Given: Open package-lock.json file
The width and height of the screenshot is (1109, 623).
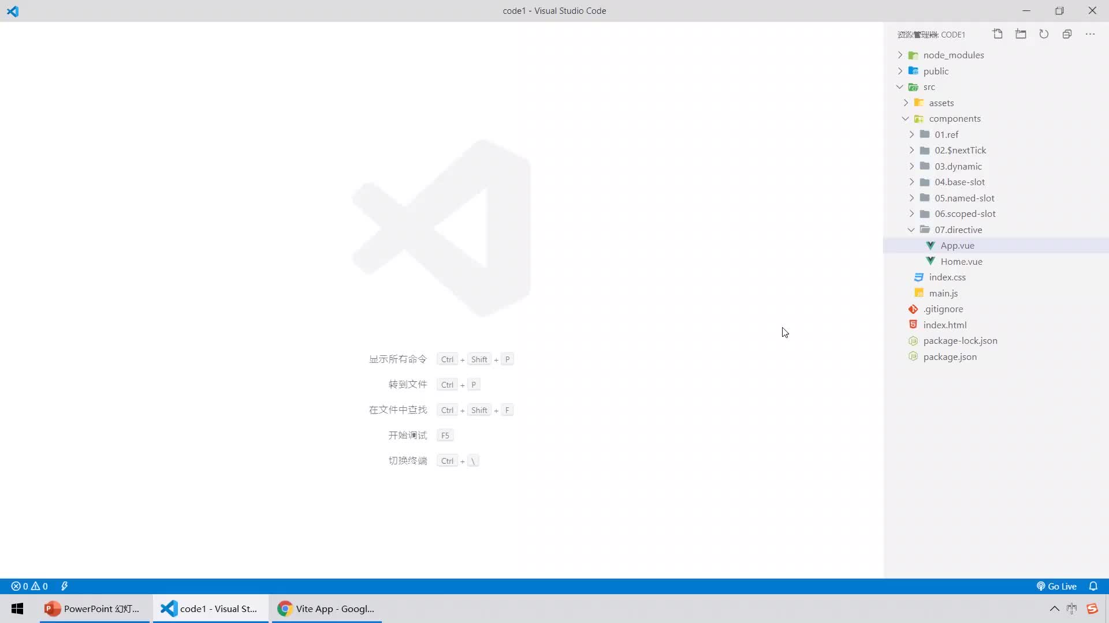Looking at the screenshot, I should pos(996,340).
